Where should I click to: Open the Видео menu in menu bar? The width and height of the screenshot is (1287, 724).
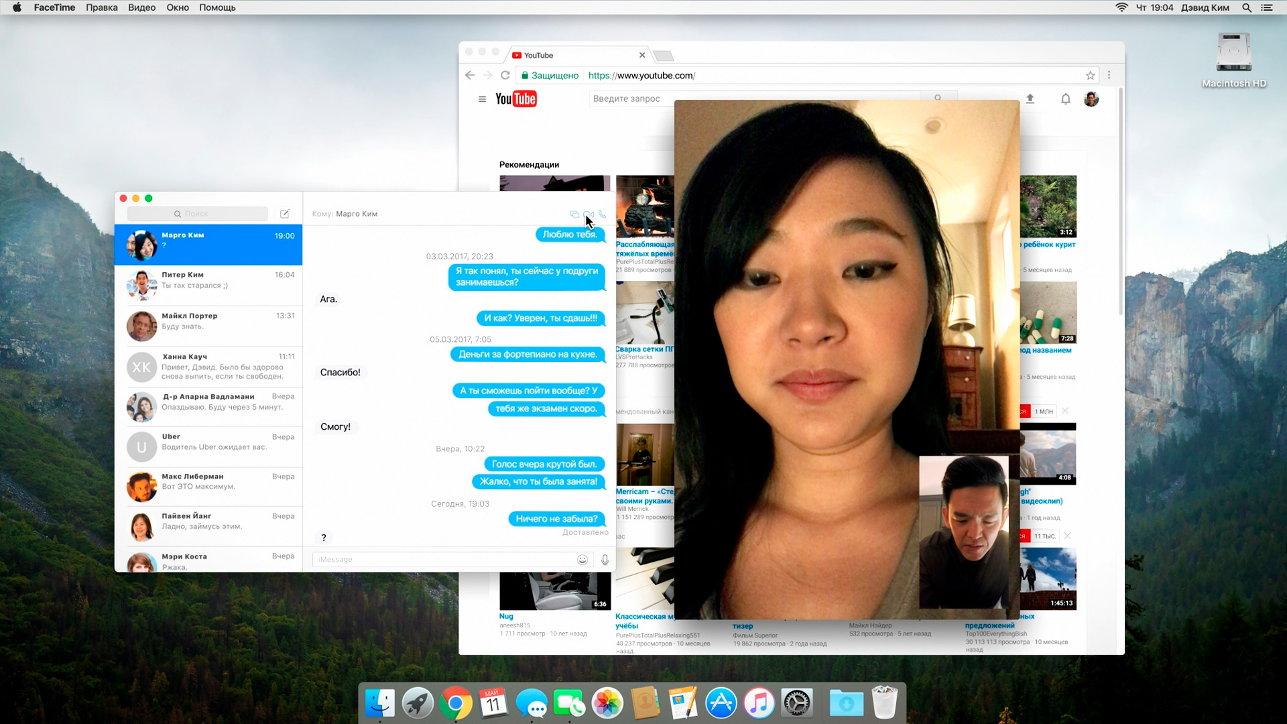[x=141, y=7]
